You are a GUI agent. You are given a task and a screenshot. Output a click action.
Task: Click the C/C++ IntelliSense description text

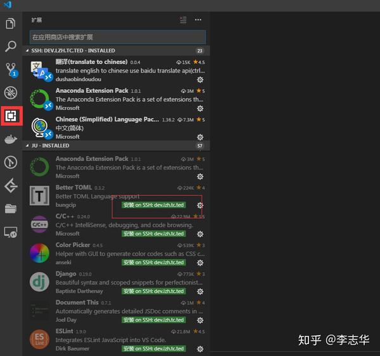(124, 225)
